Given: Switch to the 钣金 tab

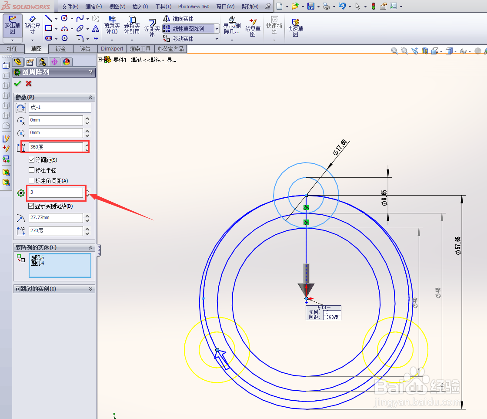Looking at the screenshot, I should pos(60,49).
